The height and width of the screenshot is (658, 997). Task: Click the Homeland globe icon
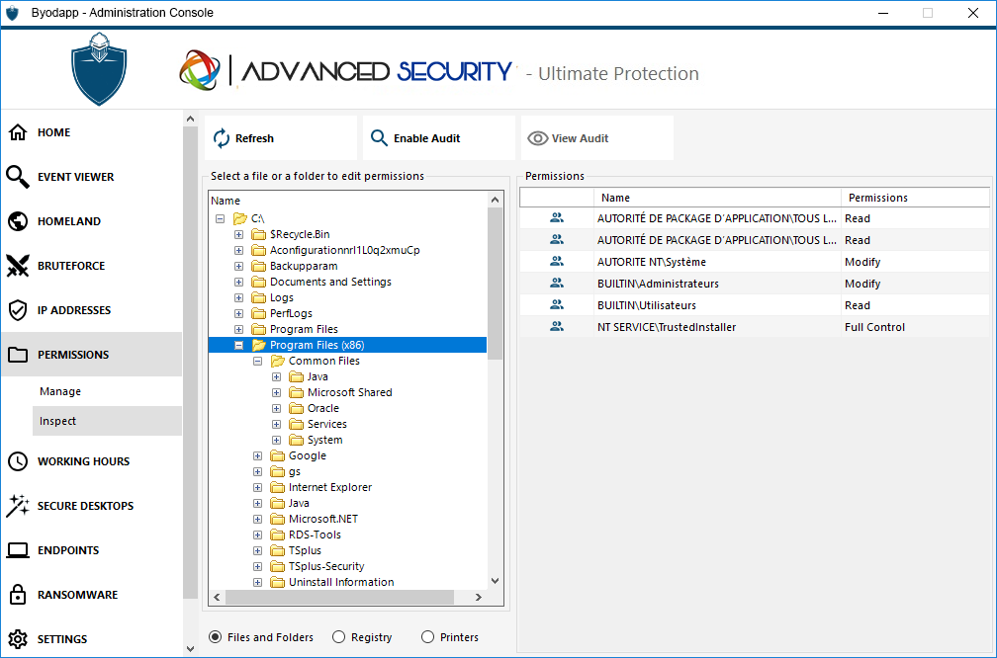pos(18,221)
